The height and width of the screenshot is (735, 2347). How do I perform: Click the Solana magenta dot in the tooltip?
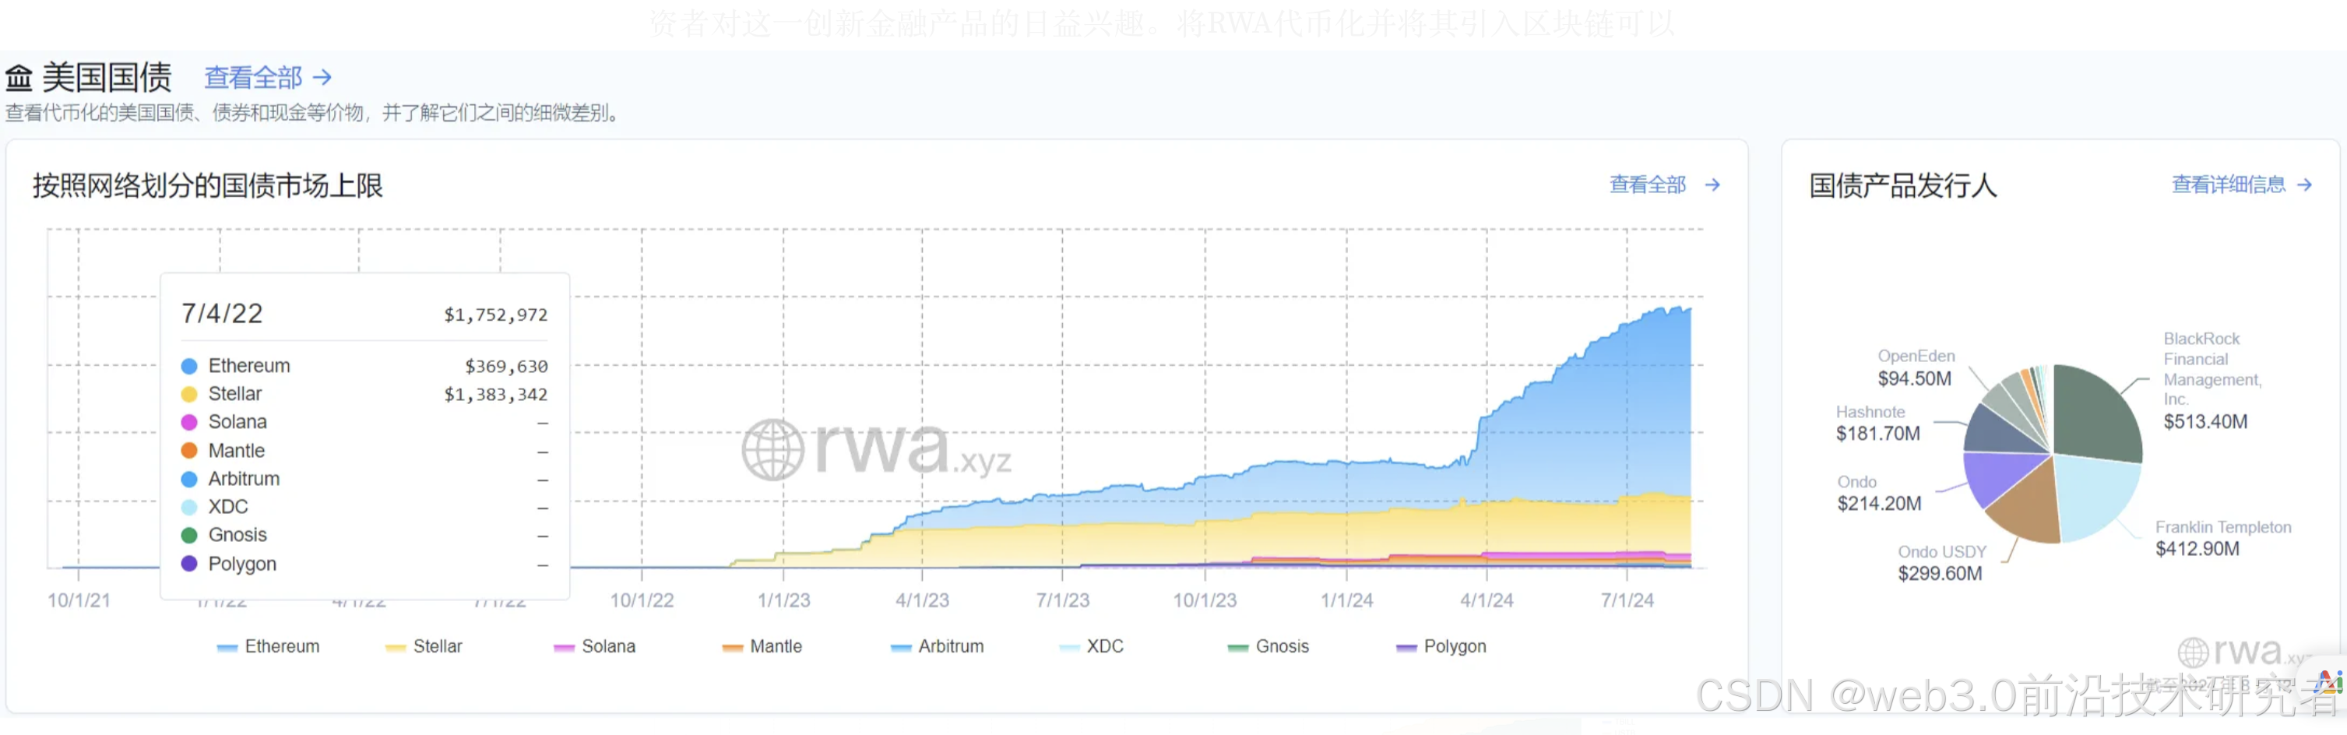tap(189, 423)
